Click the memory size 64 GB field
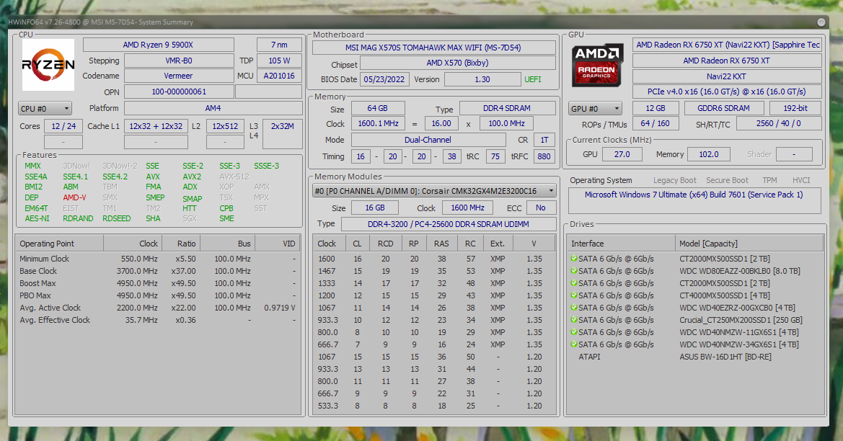The image size is (843, 441). point(377,108)
